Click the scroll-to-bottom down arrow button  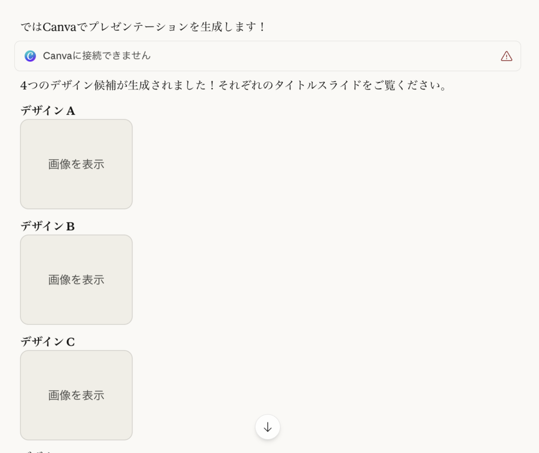pyautogui.click(x=267, y=427)
